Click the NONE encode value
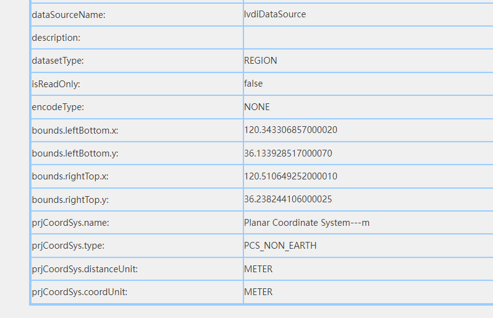 click(x=257, y=107)
